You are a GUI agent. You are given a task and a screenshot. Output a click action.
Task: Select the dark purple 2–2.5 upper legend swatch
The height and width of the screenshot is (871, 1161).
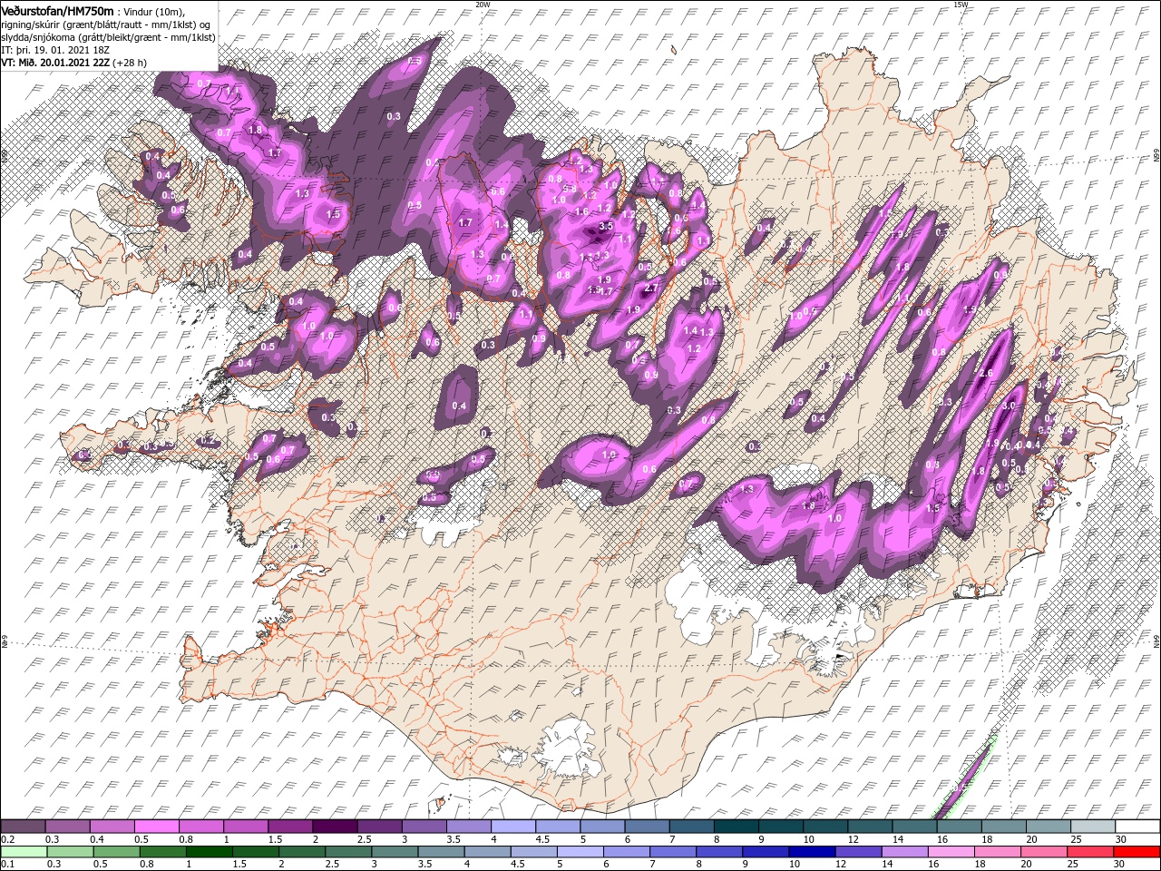click(334, 827)
